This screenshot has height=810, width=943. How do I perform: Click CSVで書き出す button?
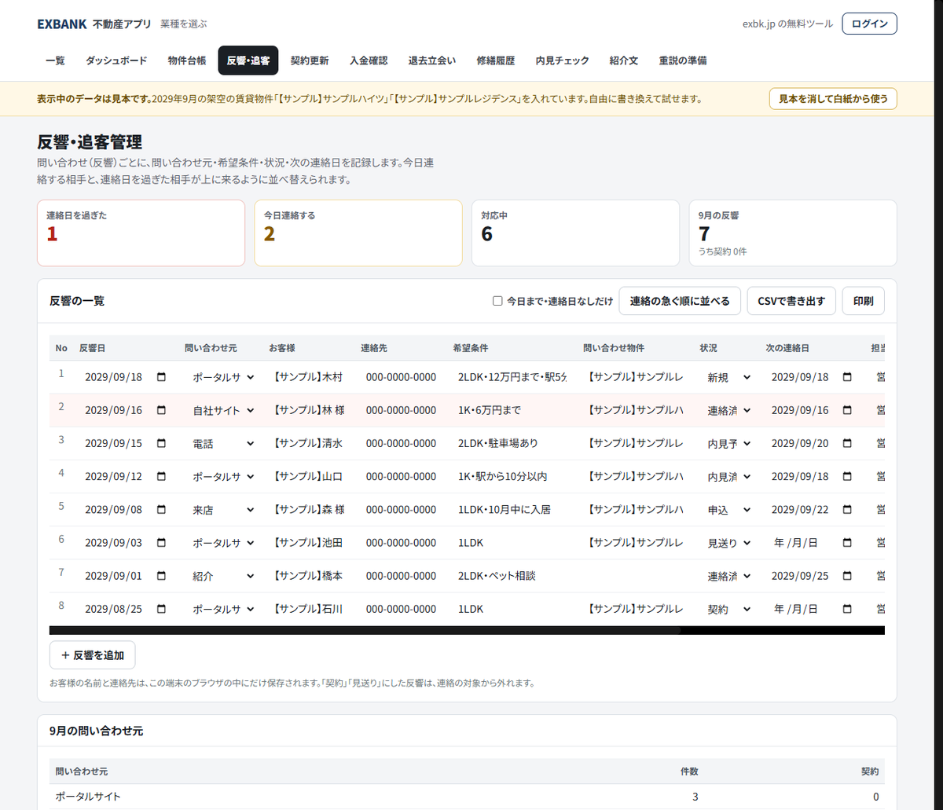791,301
